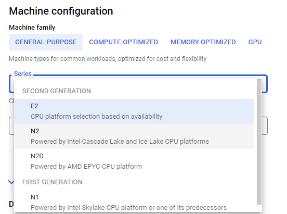Image resolution: width=287 pixels, height=214 pixels.
Task: Choose the E2 series option
Action: [134, 111]
